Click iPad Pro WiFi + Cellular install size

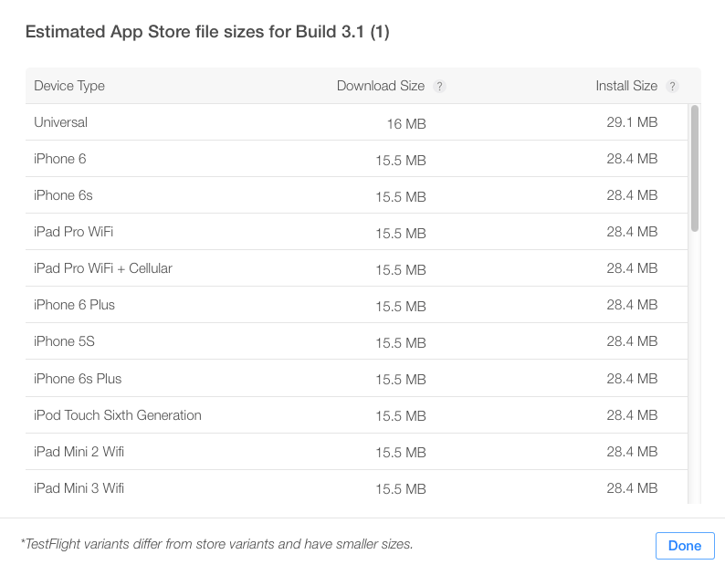point(632,268)
